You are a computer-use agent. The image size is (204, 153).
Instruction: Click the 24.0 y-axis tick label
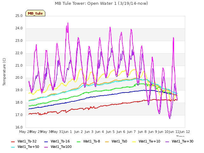pos(19,28)
